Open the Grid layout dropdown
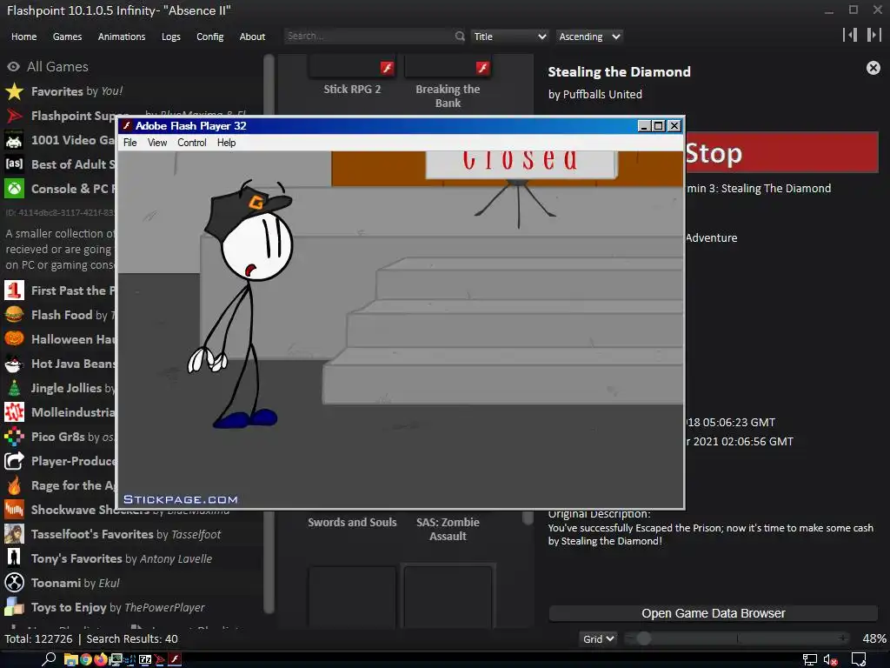This screenshot has height=668, width=890. (598, 639)
